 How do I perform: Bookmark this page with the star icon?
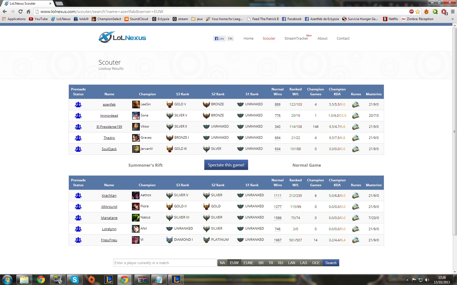point(418,11)
